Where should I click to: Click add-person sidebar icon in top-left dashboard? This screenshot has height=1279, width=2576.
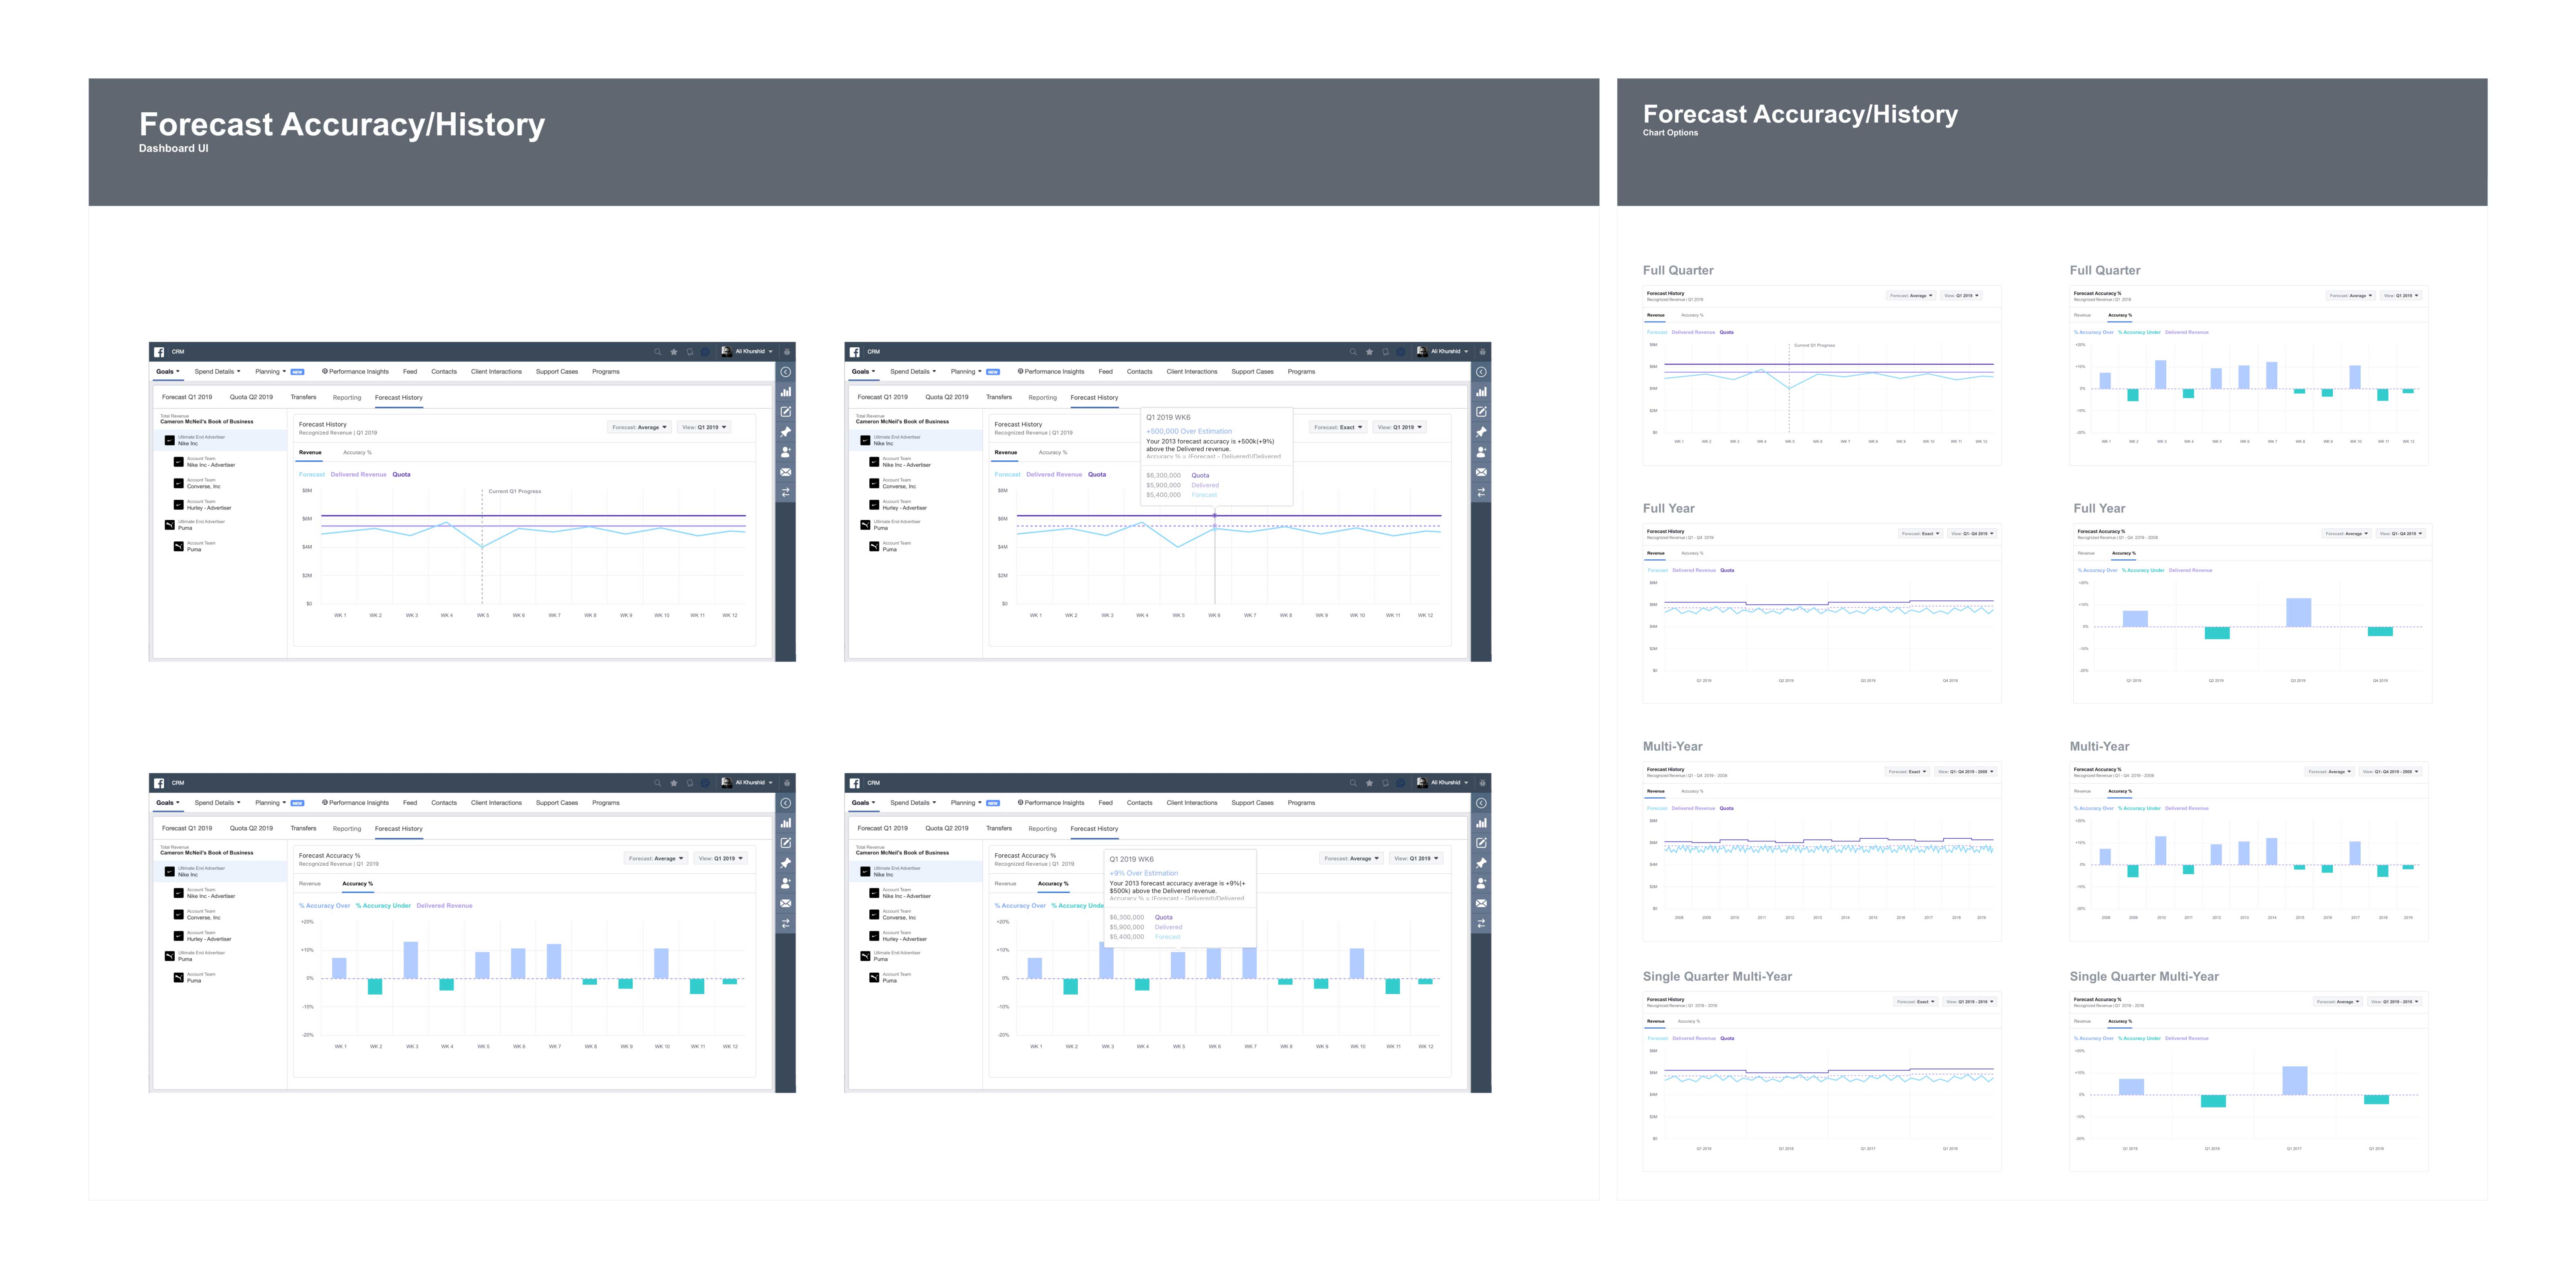pyautogui.click(x=786, y=452)
